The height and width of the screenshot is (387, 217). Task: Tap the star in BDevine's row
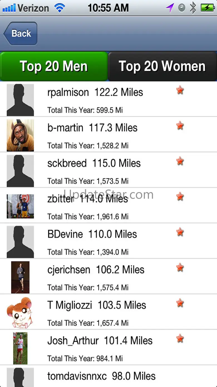pyautogui.click(x=180, y=232)
